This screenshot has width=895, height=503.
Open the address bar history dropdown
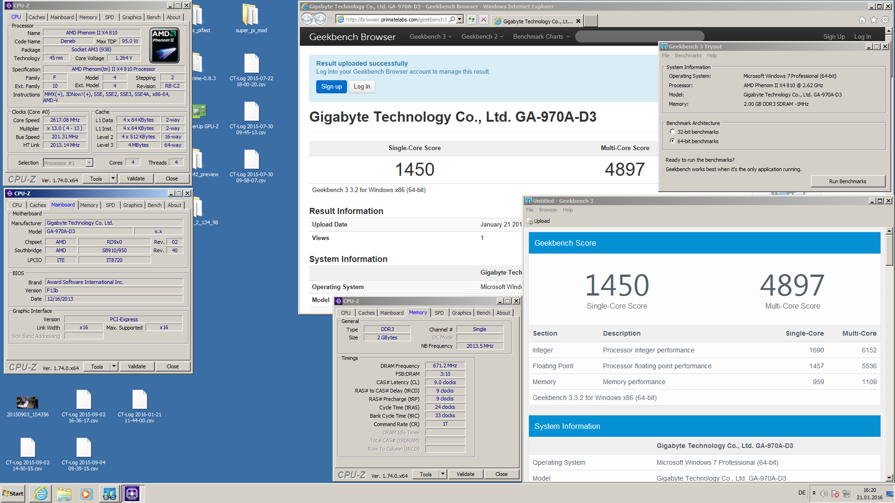click(x=460, y=20)
